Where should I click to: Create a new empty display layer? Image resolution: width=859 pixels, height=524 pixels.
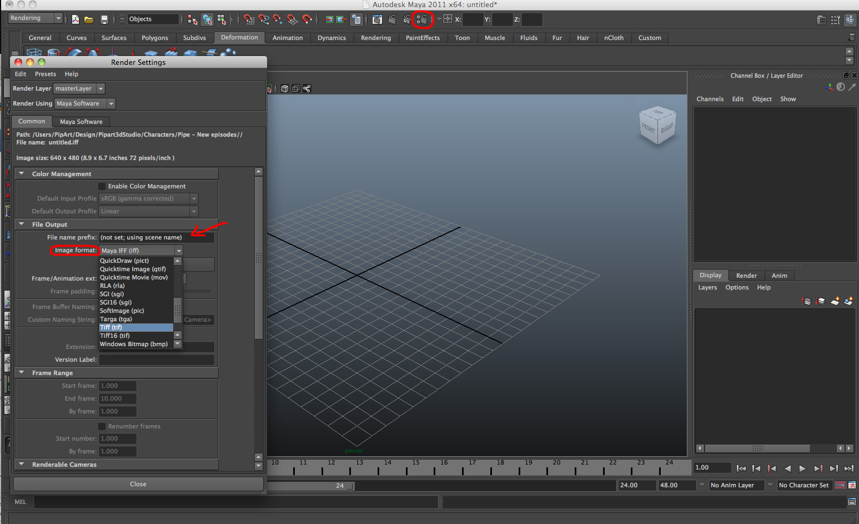point(835,301)
